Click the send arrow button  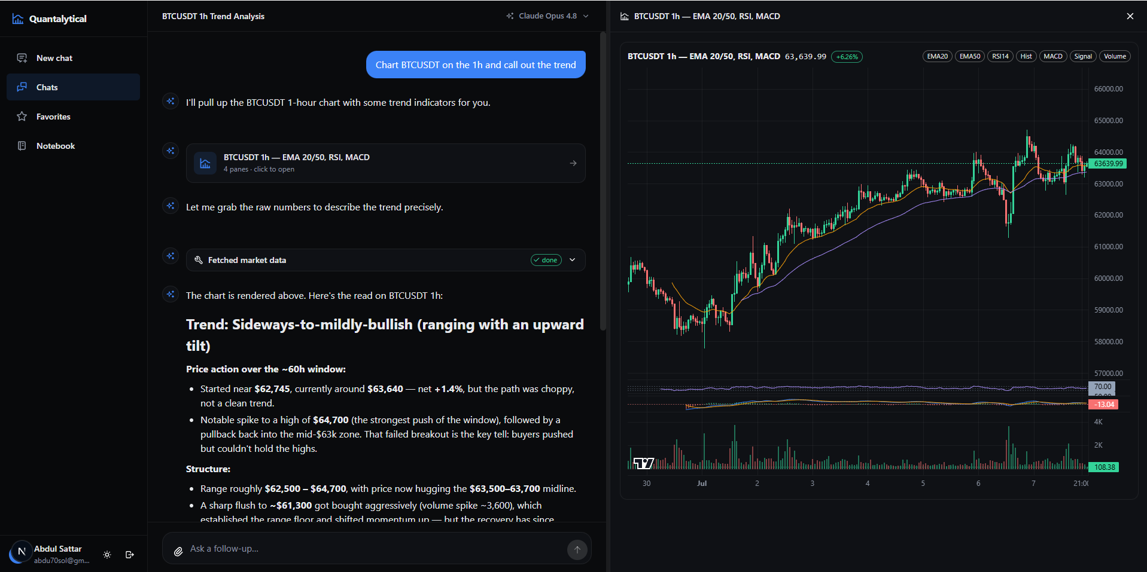tap(577, 550)
